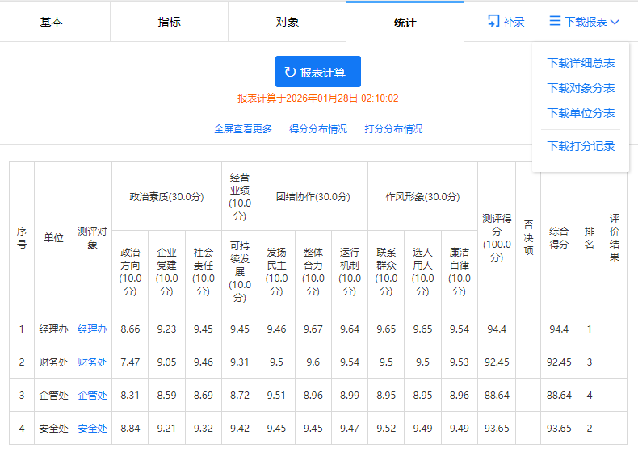The image size is (638, 452).
Task: Switch to the 指标 tab
Action: [170, 22]
